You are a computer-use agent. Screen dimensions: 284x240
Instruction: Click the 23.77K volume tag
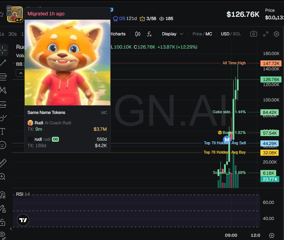click(270, 179)
